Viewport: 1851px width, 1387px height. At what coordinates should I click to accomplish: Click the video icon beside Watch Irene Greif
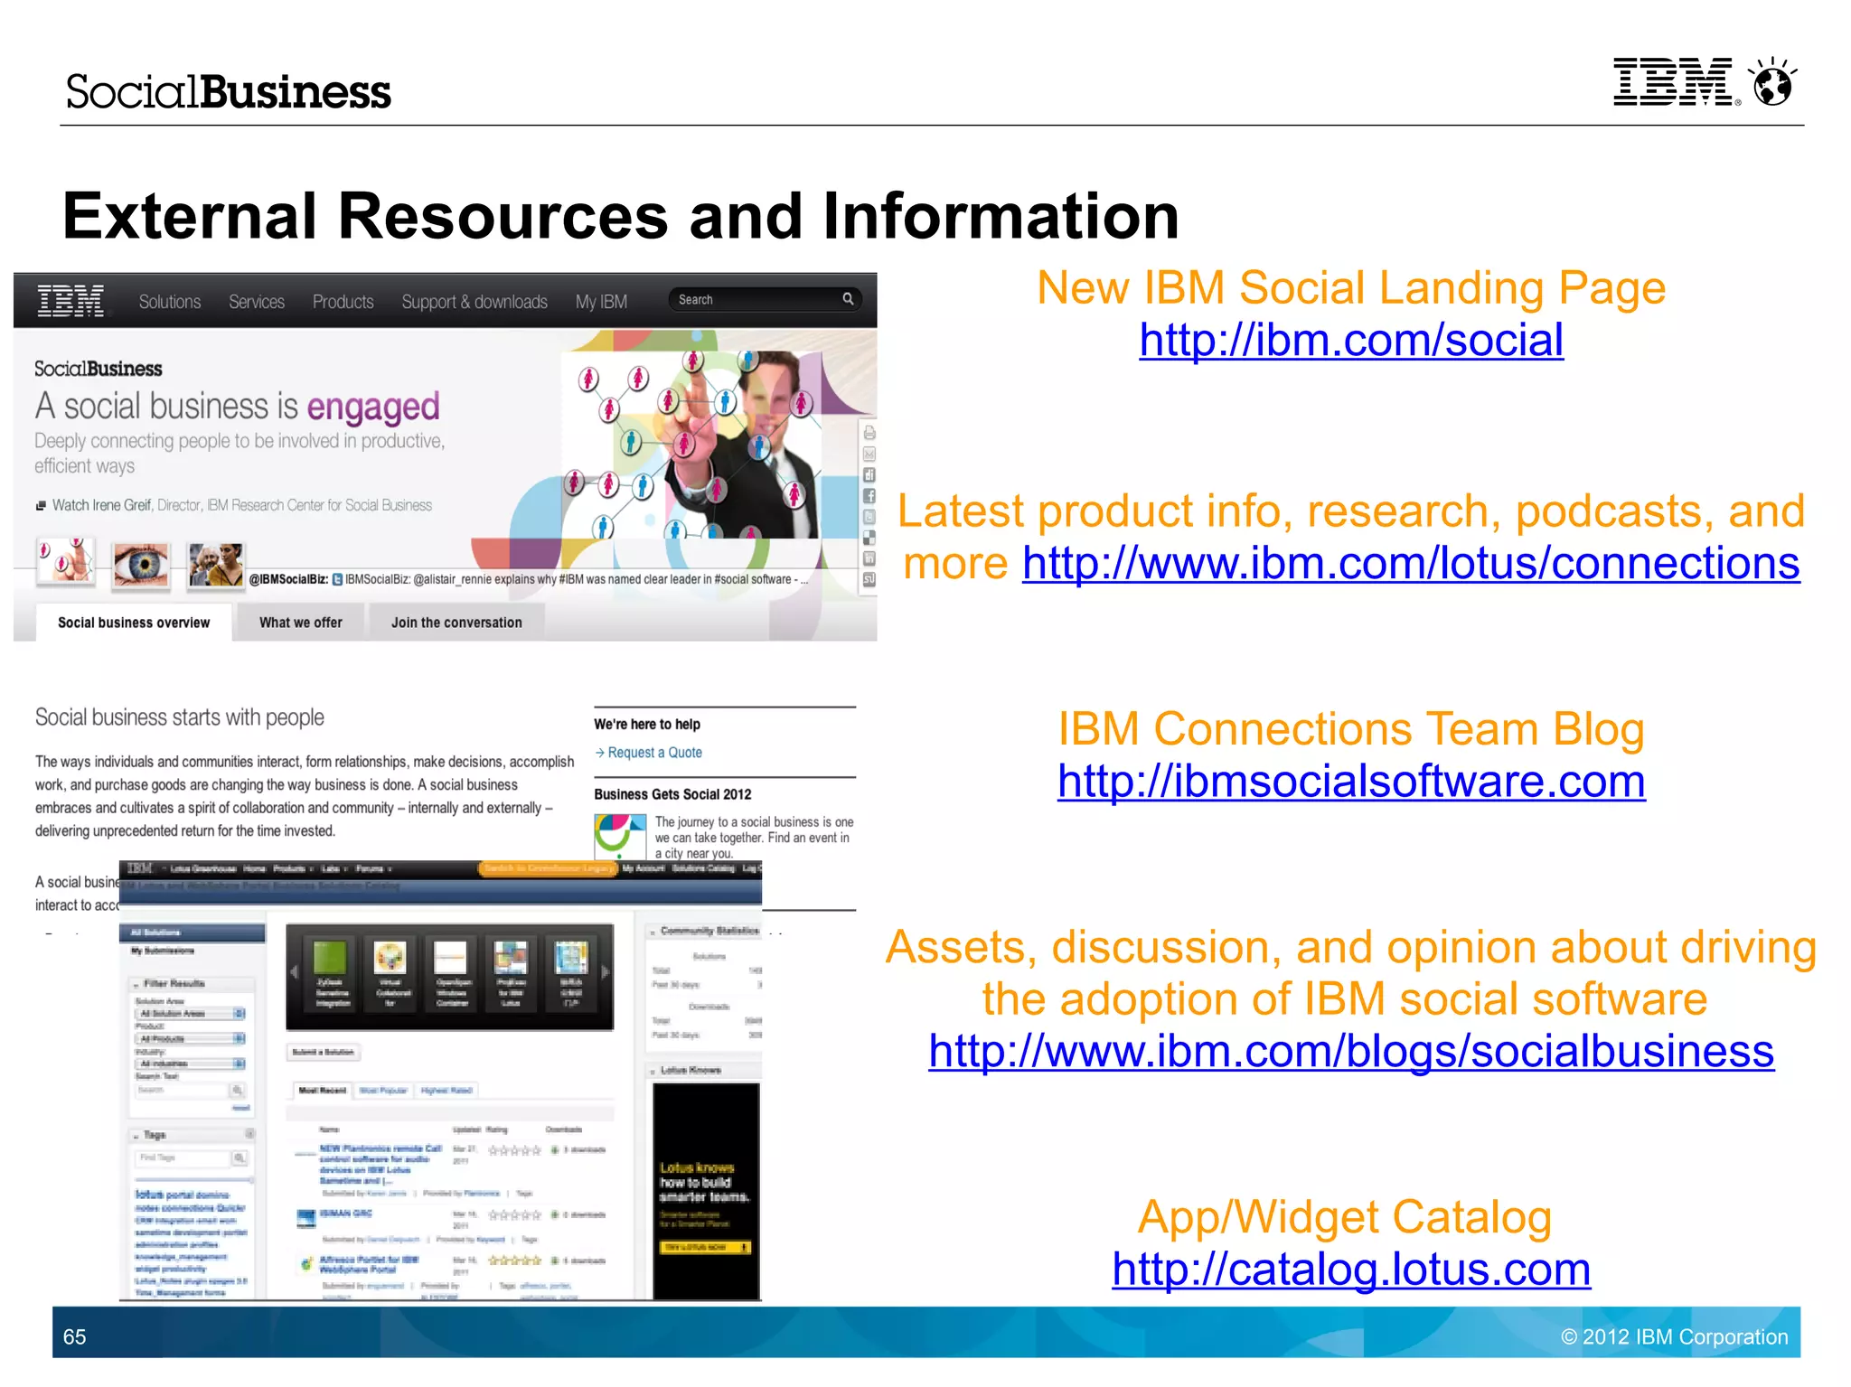[41, 506]
